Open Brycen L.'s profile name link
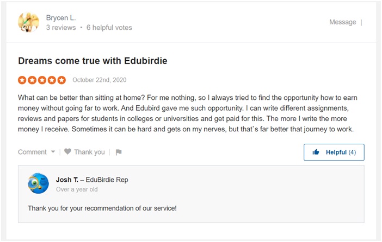Image resolution: width=382 pixels, height=242 pixels. pos(60,17)
